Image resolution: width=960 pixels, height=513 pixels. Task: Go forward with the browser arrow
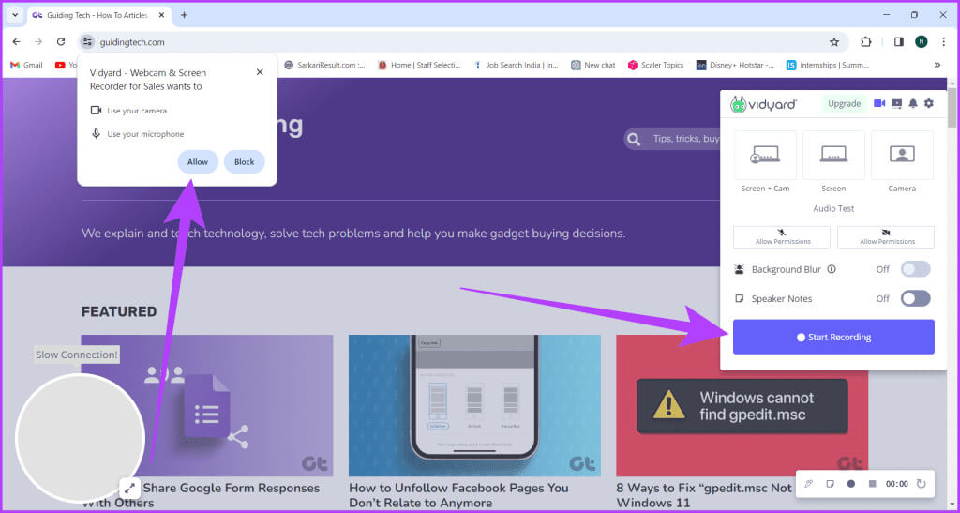(38, 41)
